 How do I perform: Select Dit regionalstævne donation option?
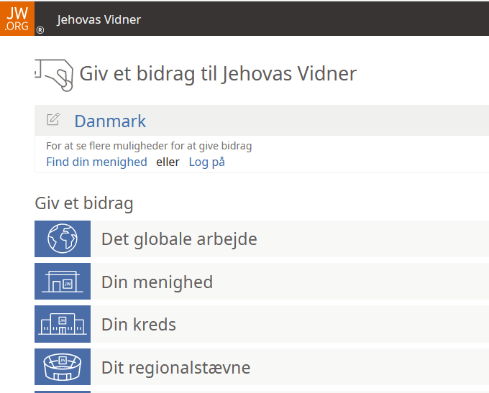point(262,367)
